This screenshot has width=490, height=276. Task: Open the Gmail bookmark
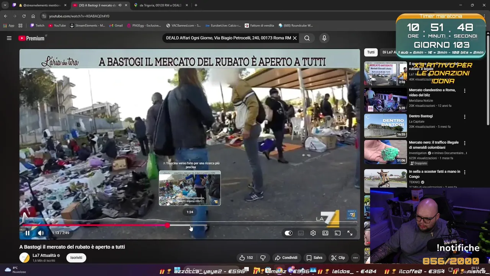click(x=116, y=26)
